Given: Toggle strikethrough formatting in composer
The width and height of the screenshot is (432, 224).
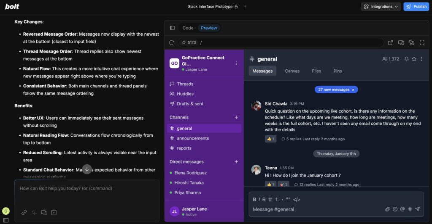Looking at the screenshot, I should pyautogui.click(x=264, y=200).
